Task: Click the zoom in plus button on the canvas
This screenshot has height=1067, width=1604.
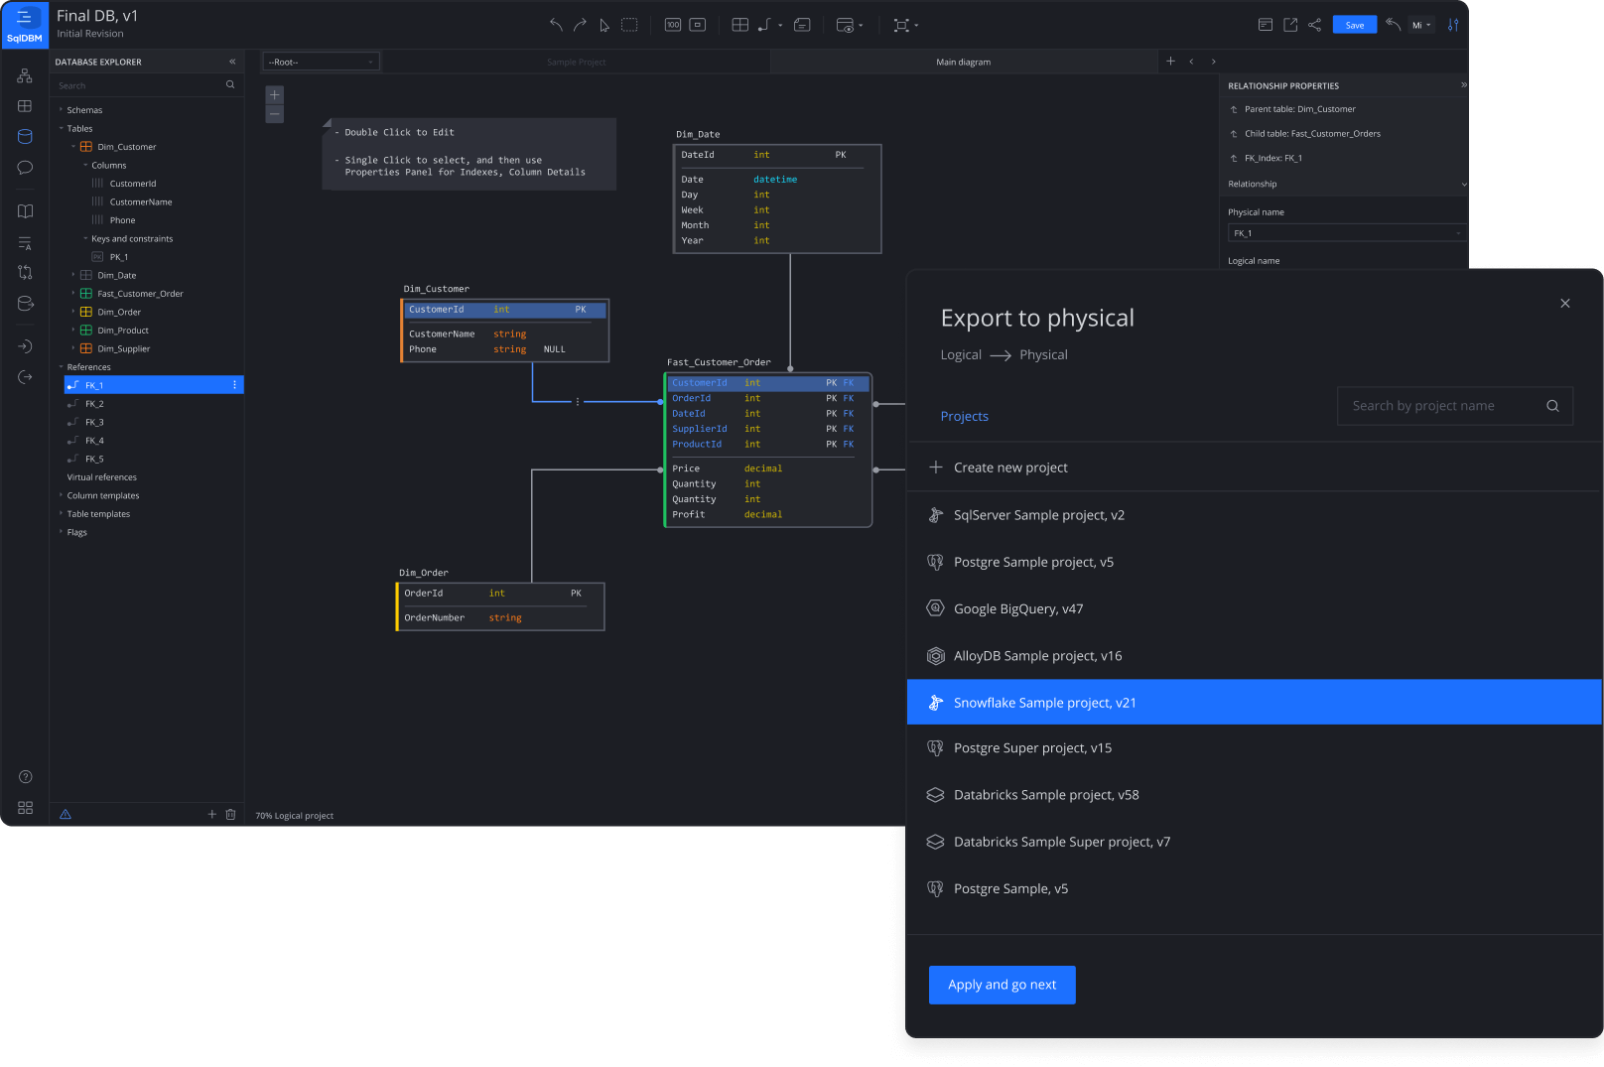Action: point(275,95)
